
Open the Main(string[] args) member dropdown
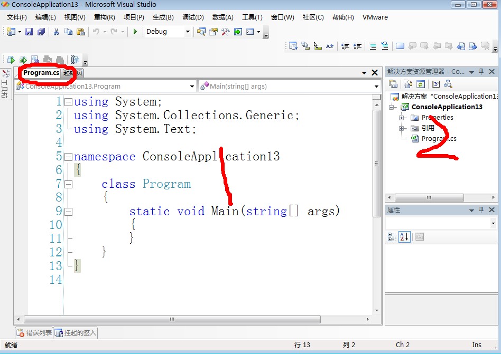pyautogui.click(x=376, y=87)
